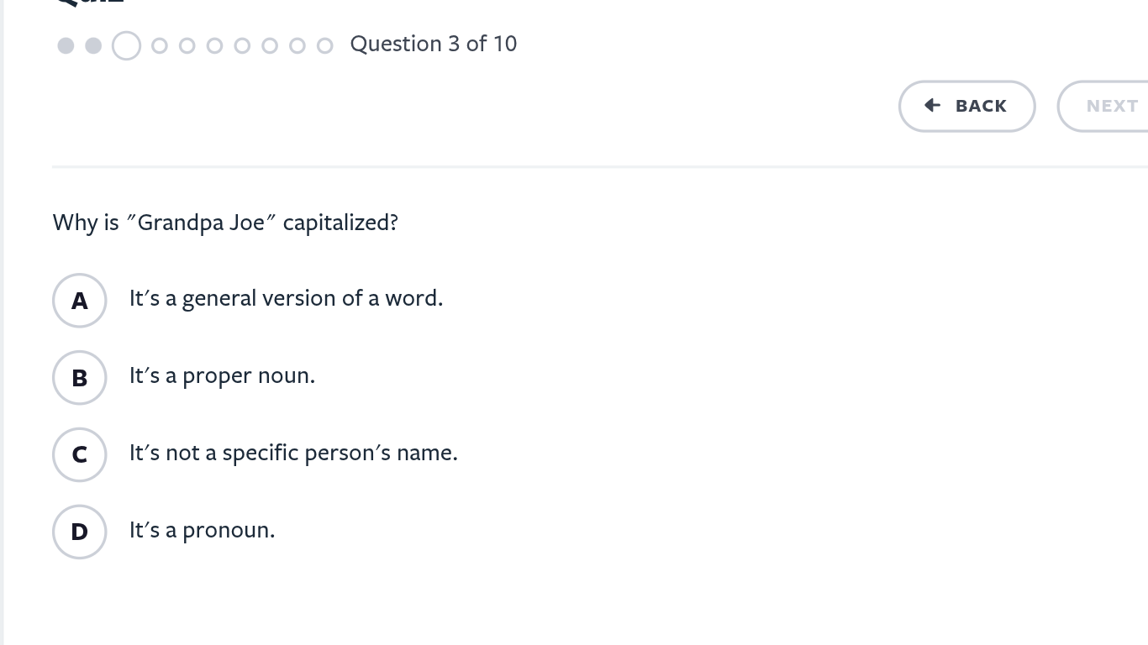Click the current question 3 progress circle
This screenshot has width=1148, height=645.
[x=126, y=45]
